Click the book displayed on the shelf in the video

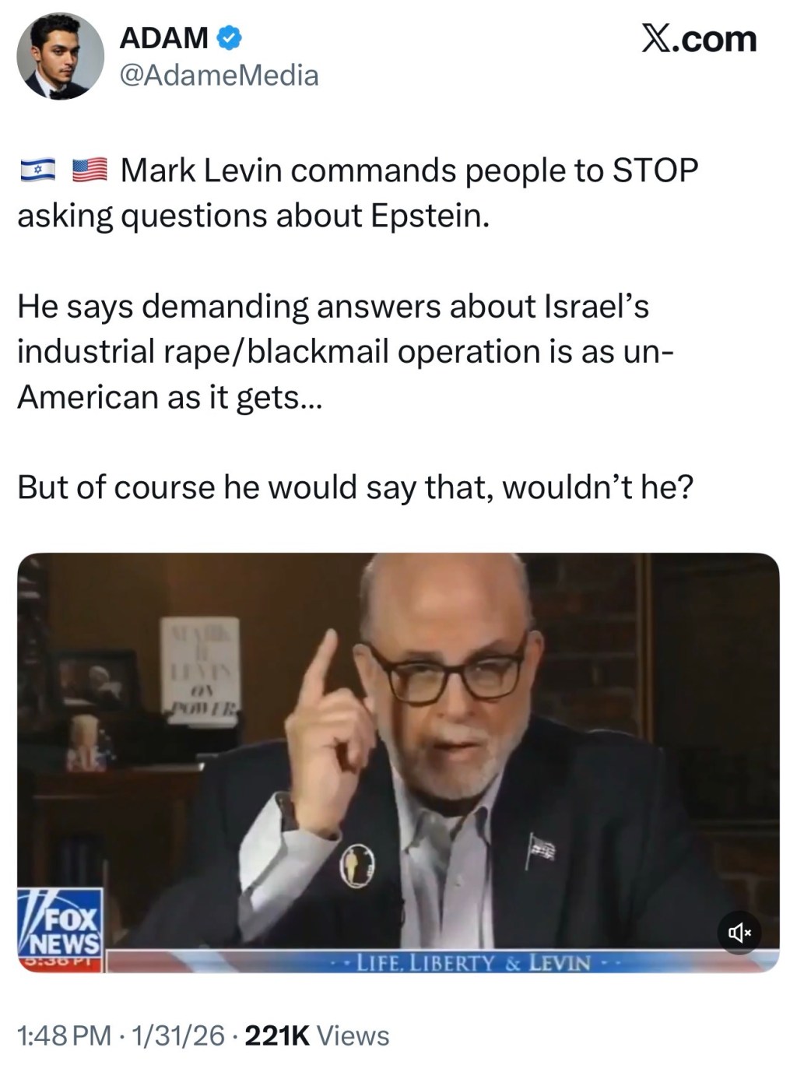point(199,673)
